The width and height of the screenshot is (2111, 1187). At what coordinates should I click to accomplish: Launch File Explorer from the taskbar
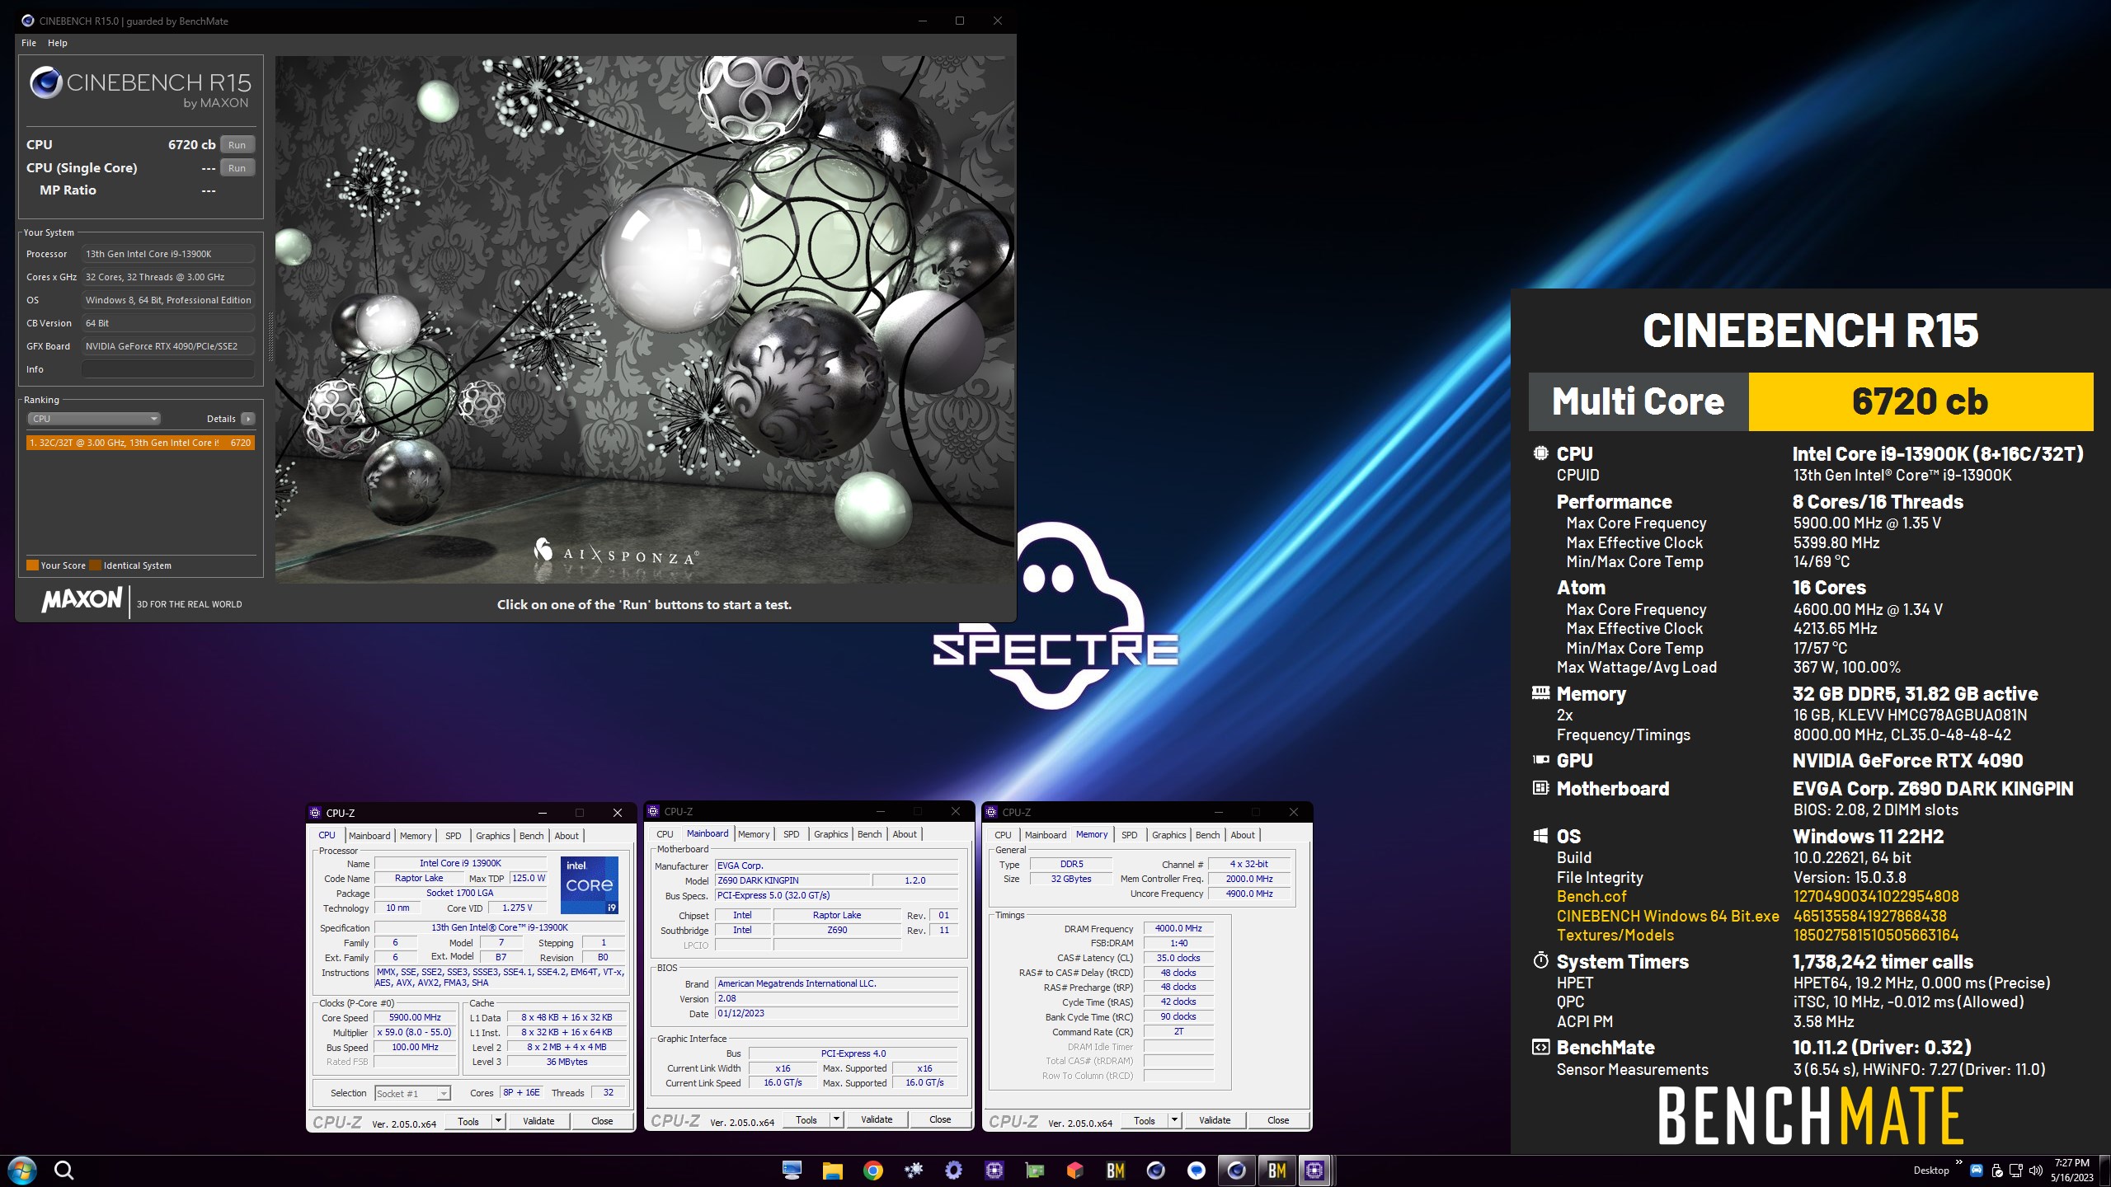[832, 1171]
